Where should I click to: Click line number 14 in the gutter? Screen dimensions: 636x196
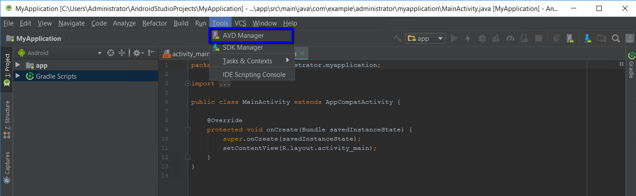pyautogui.click(x=165, y=176)
